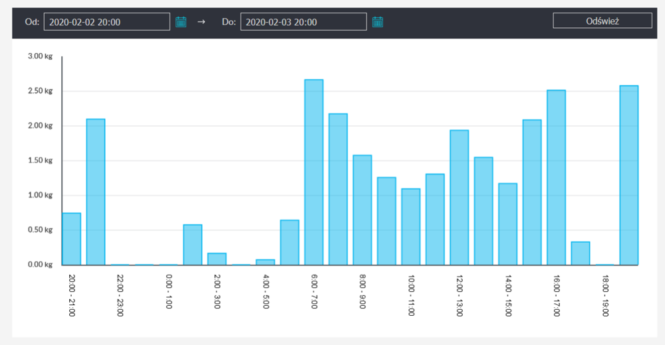Click the 1.50 kg axis label
The image size is (665, 345).
tap(41, 161)
